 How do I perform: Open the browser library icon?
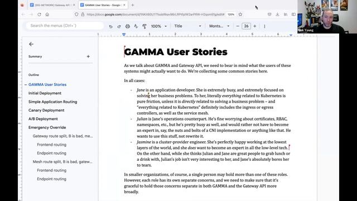pyautogui.click(x=286, y=15)
